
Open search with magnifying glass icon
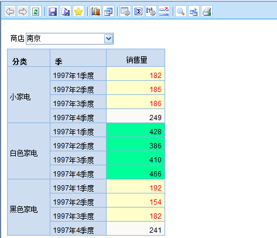tap(181, 11)
